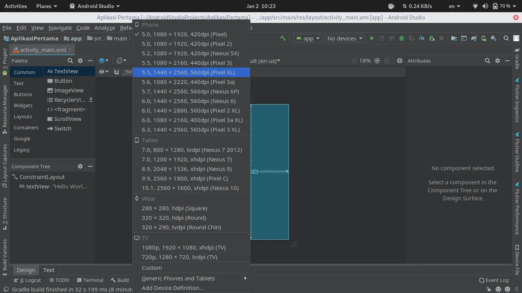Viewport: 522px width, 293px height.
Task: Open the Component Tree gear settings
Action: pos(80,166)
